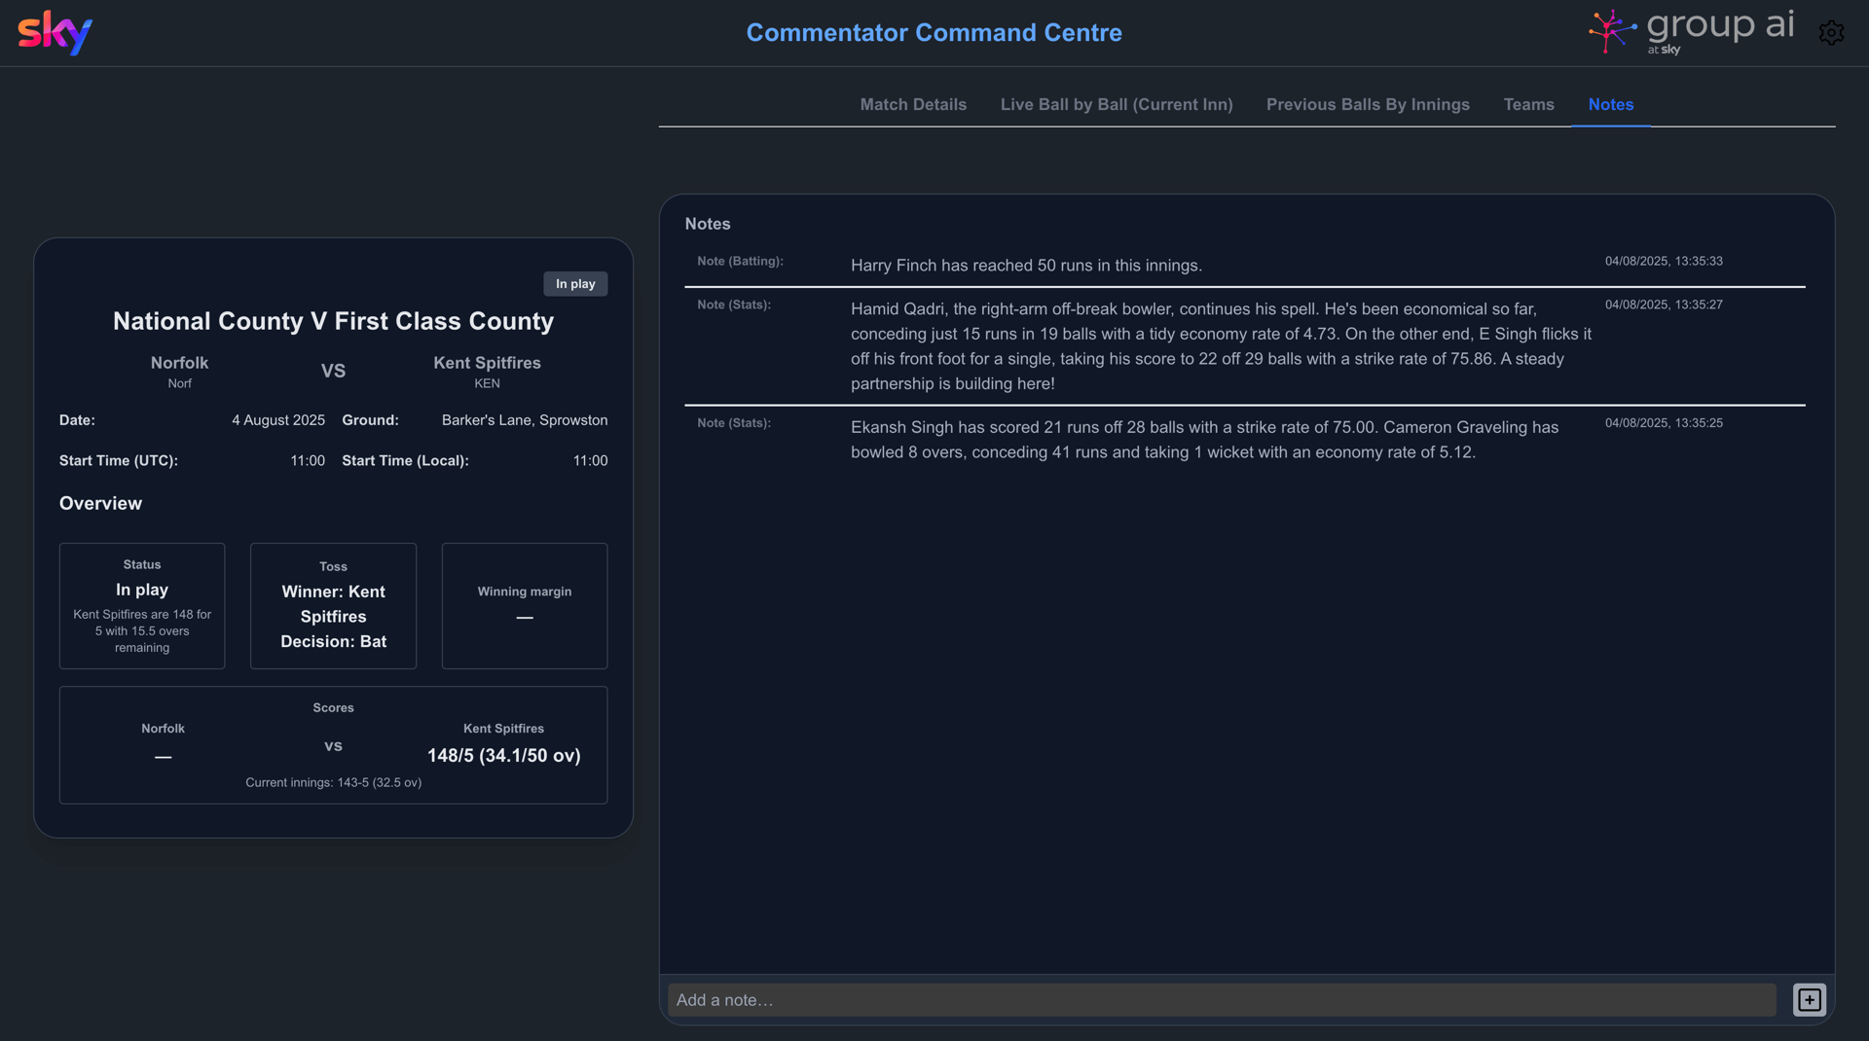This screenshot has height=1041, width=1869.
Task: Click the add note plus icon
Action: [1811, 999]
